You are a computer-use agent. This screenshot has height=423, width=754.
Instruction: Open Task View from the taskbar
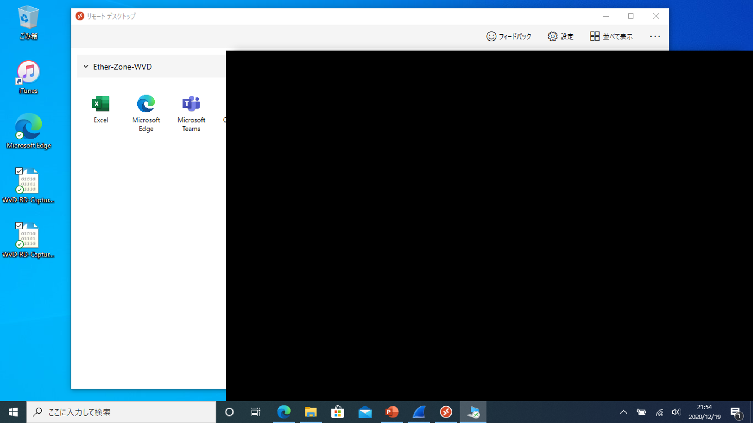click(256, 412)
